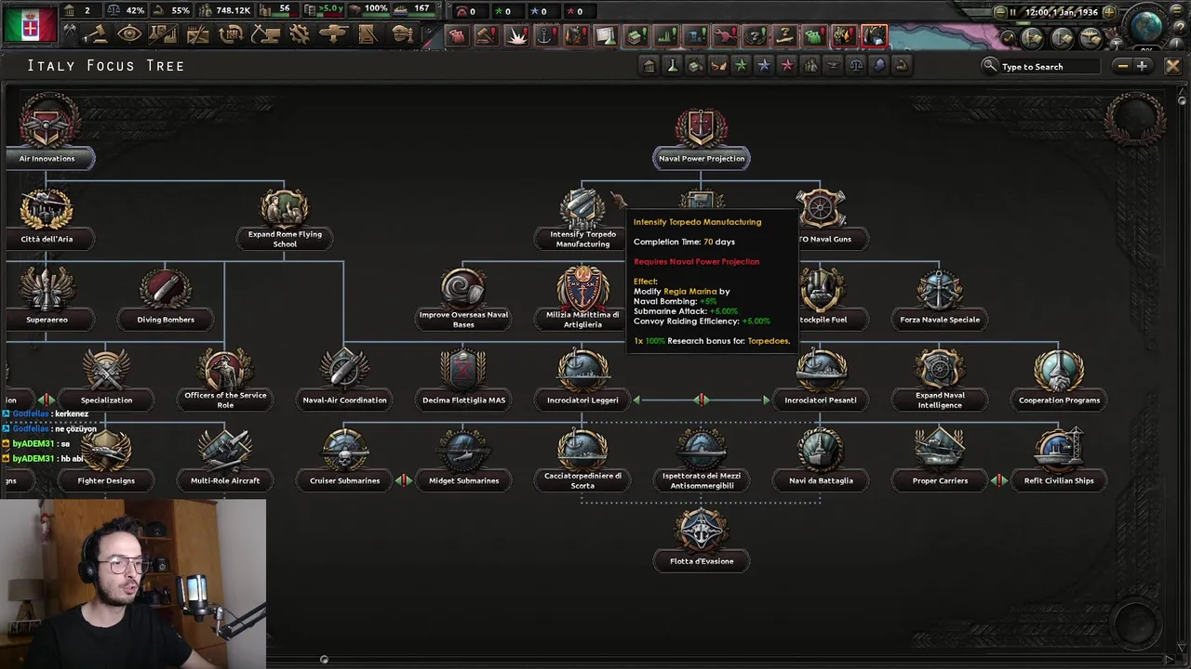Image resolution: width=1191 pixels, height=669 pixels.
Task: Zoom out focus tree with minus
Action: click(1122, 66)
